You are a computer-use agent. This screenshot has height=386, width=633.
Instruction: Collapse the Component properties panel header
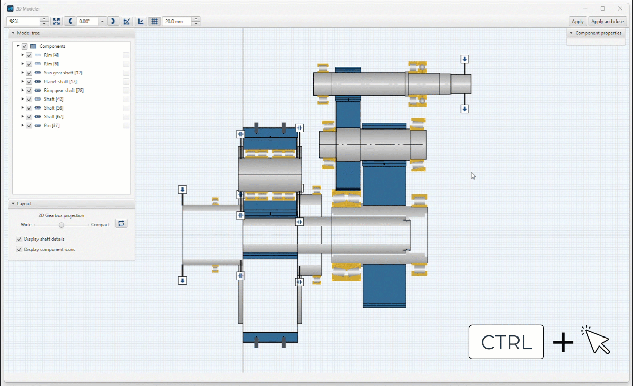[x=571, y=33]
